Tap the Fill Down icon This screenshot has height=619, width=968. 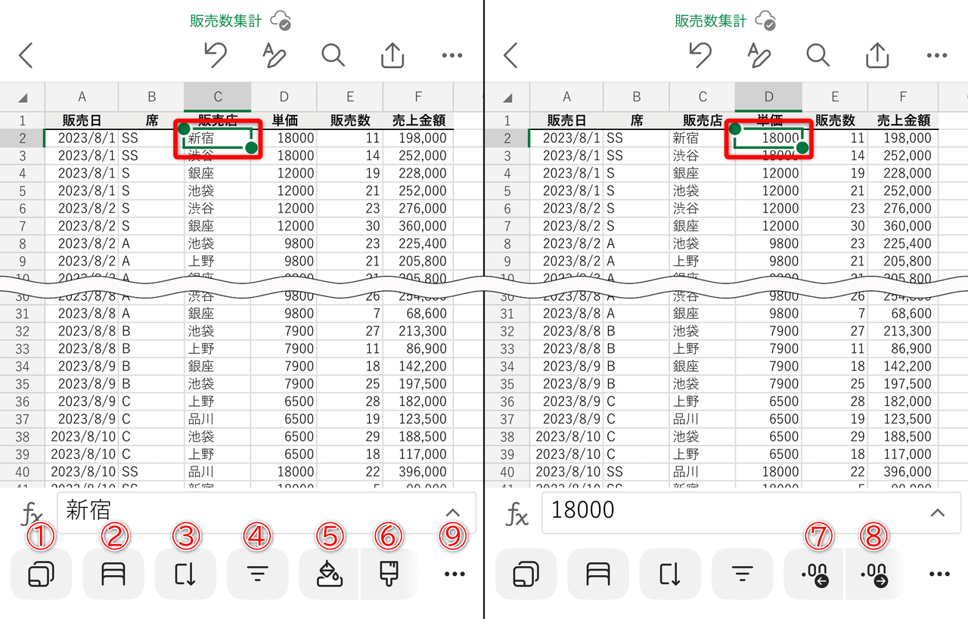pyautogui.click(x=185, y=573)
